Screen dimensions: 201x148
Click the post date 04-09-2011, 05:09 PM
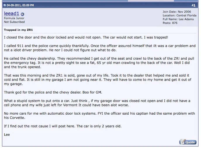click(20, 5)
